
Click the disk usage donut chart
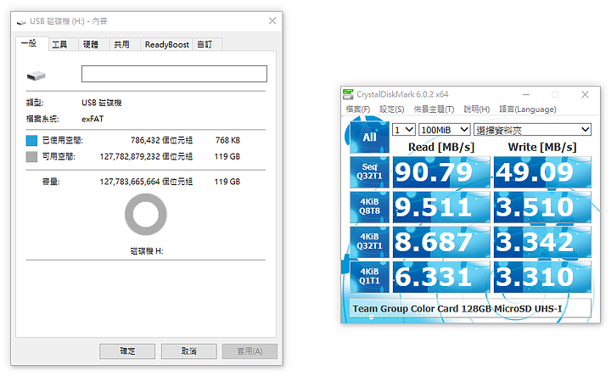coord(146,215)
